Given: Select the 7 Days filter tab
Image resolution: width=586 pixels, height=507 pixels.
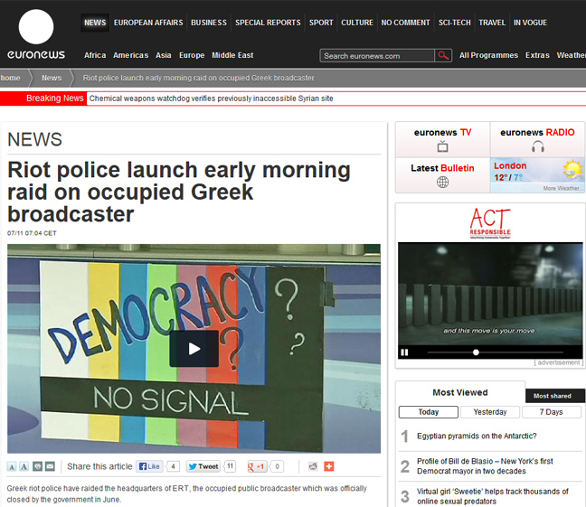Looking at the screenshot, I should click(x=551, y=412).
